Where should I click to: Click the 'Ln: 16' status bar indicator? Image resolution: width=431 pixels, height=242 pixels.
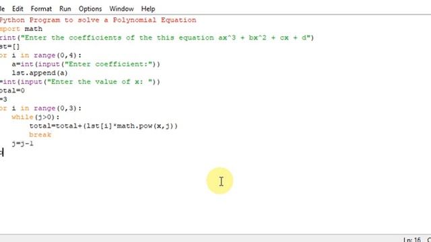tap(411, 239)
